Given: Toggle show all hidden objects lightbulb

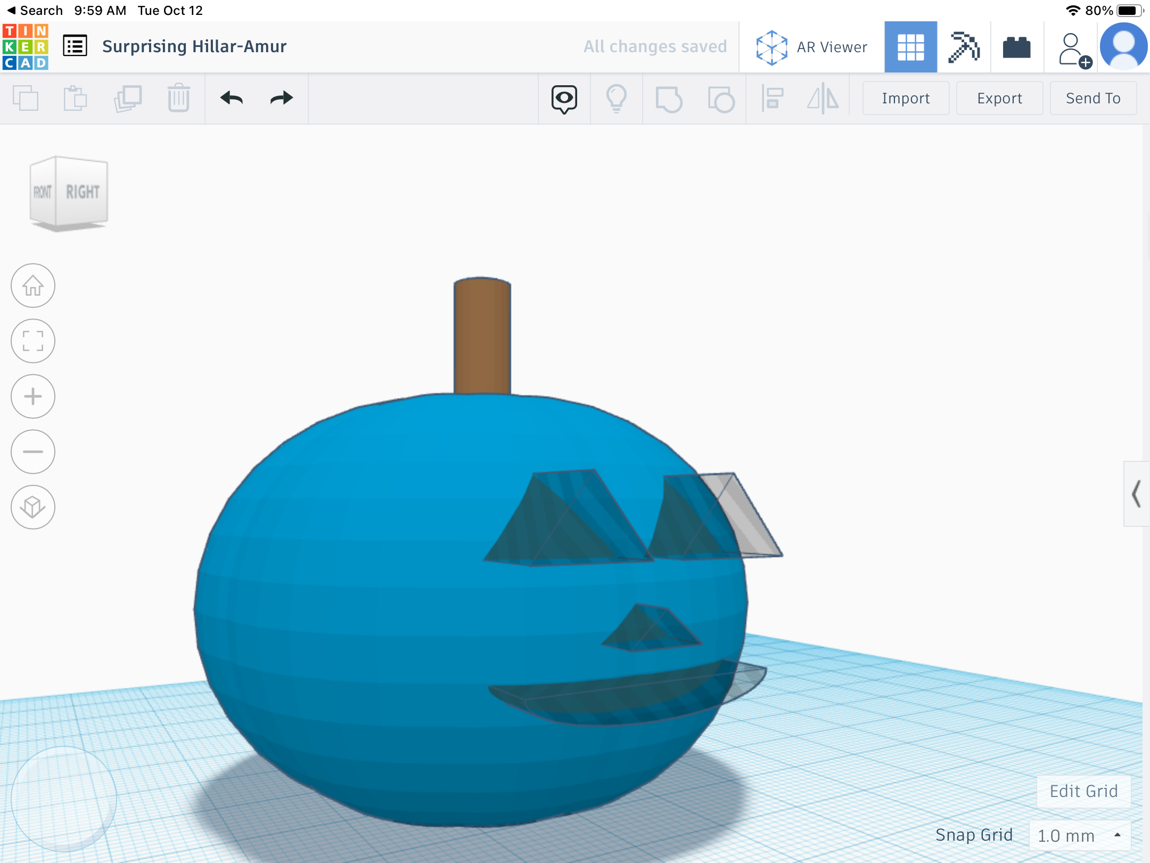Looking at the screenshot, I should pyautogui.click(x=617, y=98).
